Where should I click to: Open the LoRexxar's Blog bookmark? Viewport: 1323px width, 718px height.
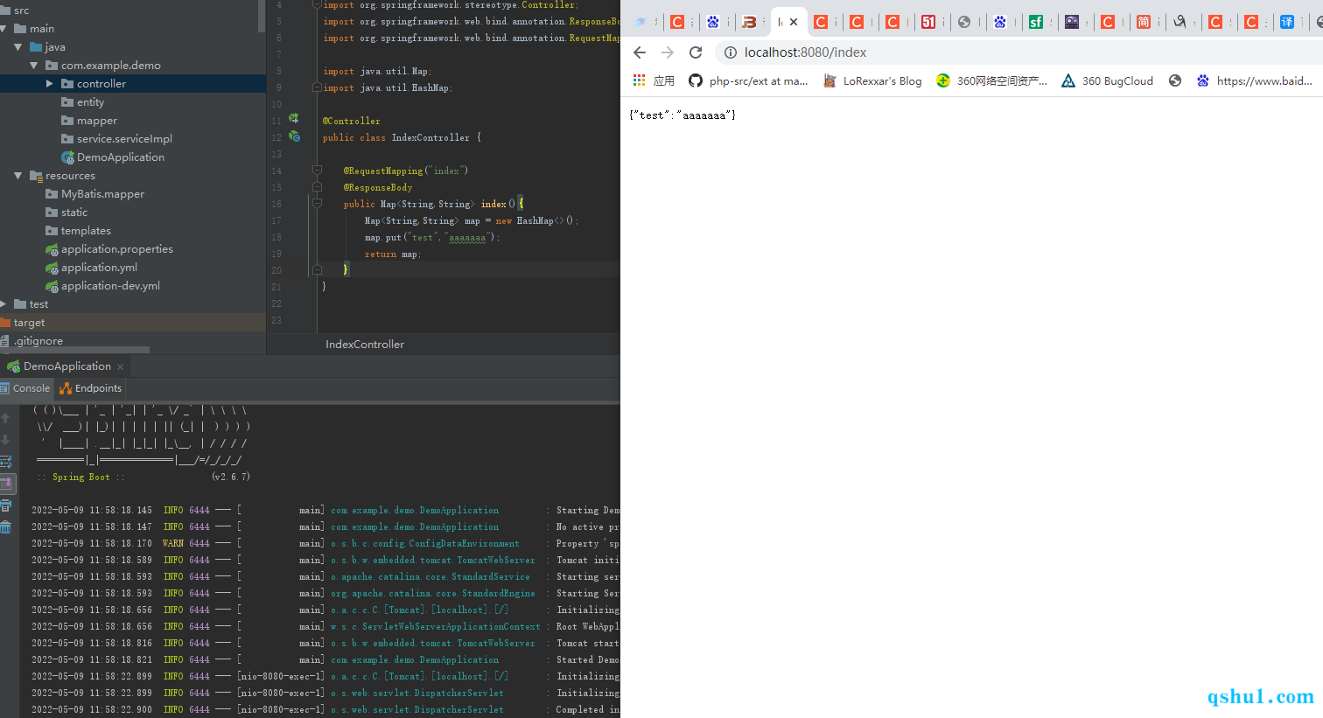click(x=872, y=80)
